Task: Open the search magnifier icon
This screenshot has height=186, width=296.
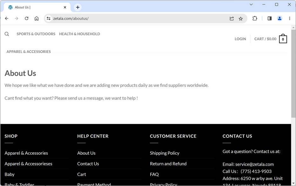Action: tap(7, 34)
